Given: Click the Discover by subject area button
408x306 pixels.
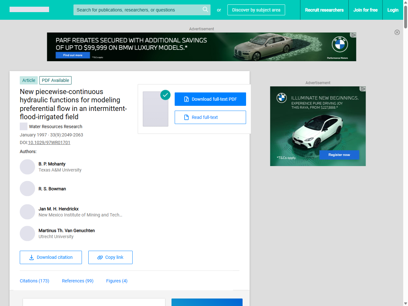Looking at the screenshot, I should click(x=256, y=10).
